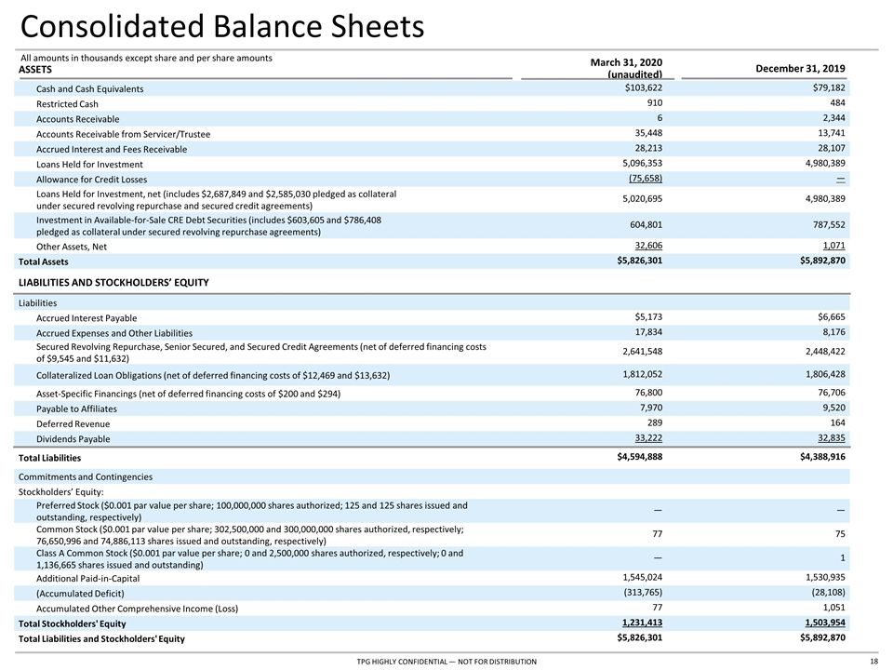The width and height of the screenshot is (893, 670).
Task: Select the 787,552 CRE debt securities value
Action: [829, 225]
